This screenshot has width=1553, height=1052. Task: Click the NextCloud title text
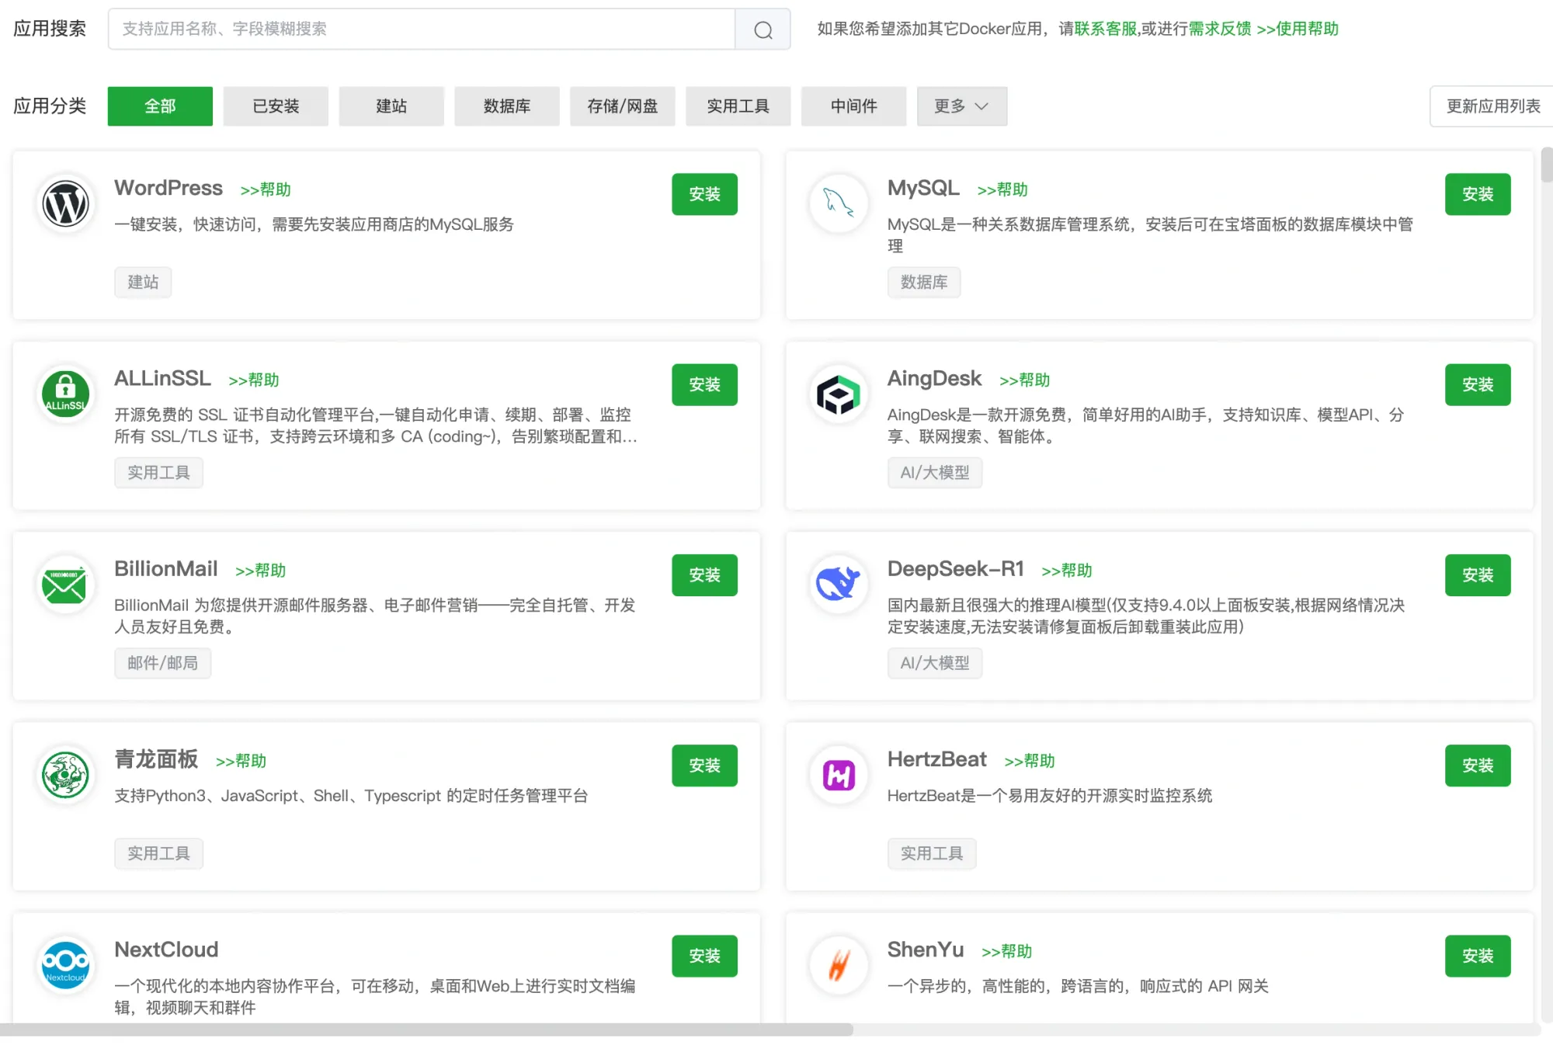coord(166,950)
